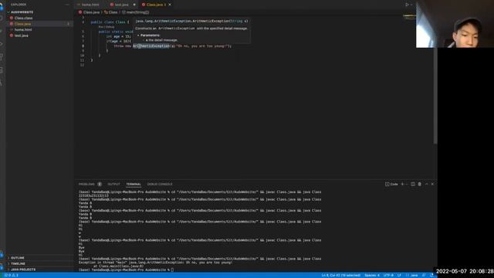Image resolution: width=494 pixels, height=278 pixels.
Task: Select the TERMINAL panel tab
Action: [x=134, y=184]
